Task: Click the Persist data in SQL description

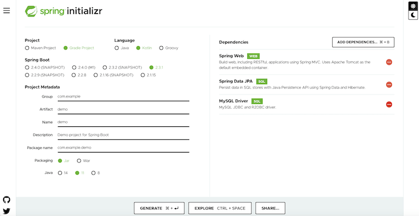Action: [x=292, y=88]
